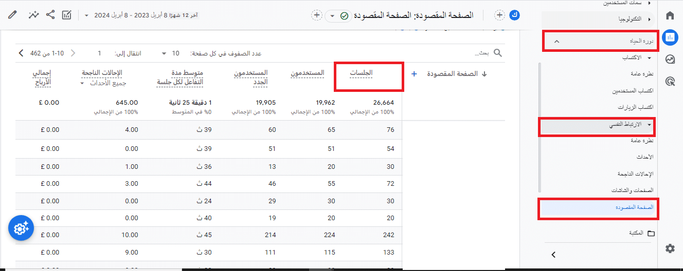Screen dimensions: 683x271
Task: Open the Advertising cursor-target icon
Action: coord(670,81)
